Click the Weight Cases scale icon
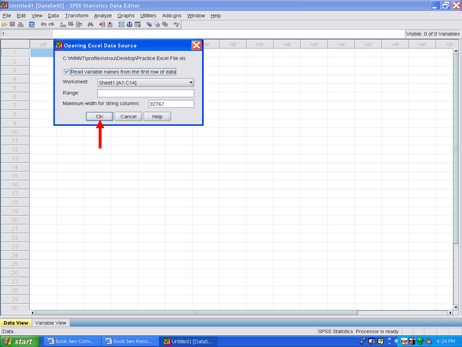The image size is (462, 347). tap(129, 24)
